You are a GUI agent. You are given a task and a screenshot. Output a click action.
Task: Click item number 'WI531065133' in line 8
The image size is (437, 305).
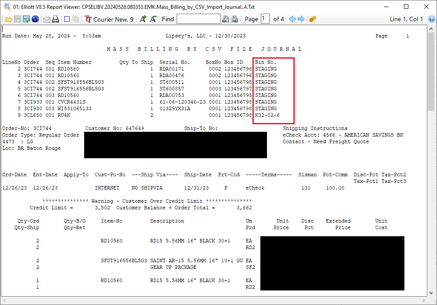pos(75,108)
